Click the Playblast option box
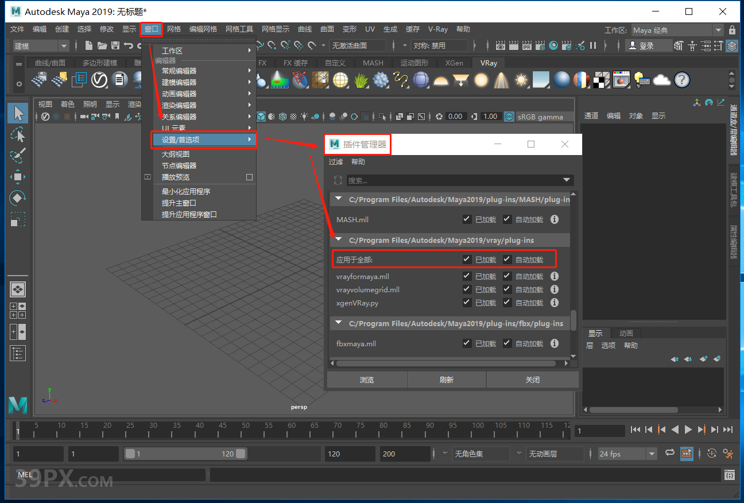Viewport: 744px width, 503px height. [x=249, y=177]
